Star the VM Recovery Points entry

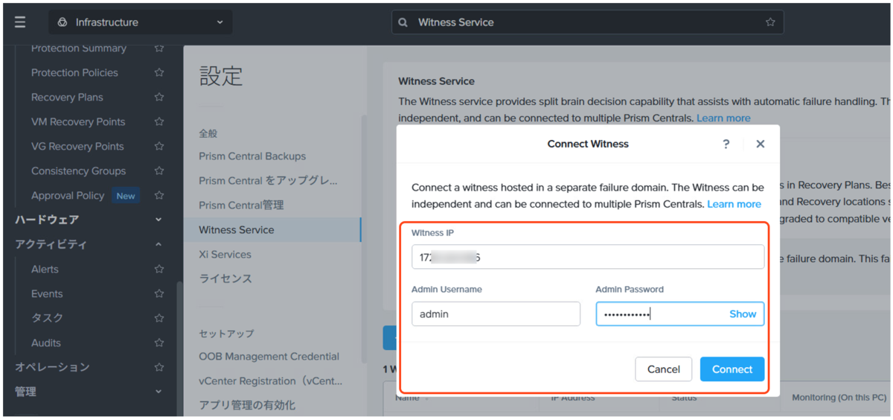click(159, 122)
